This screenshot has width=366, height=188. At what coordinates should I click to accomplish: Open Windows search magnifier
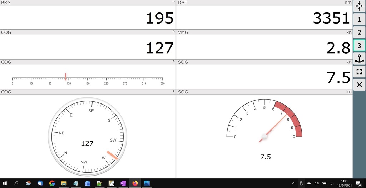16,183
